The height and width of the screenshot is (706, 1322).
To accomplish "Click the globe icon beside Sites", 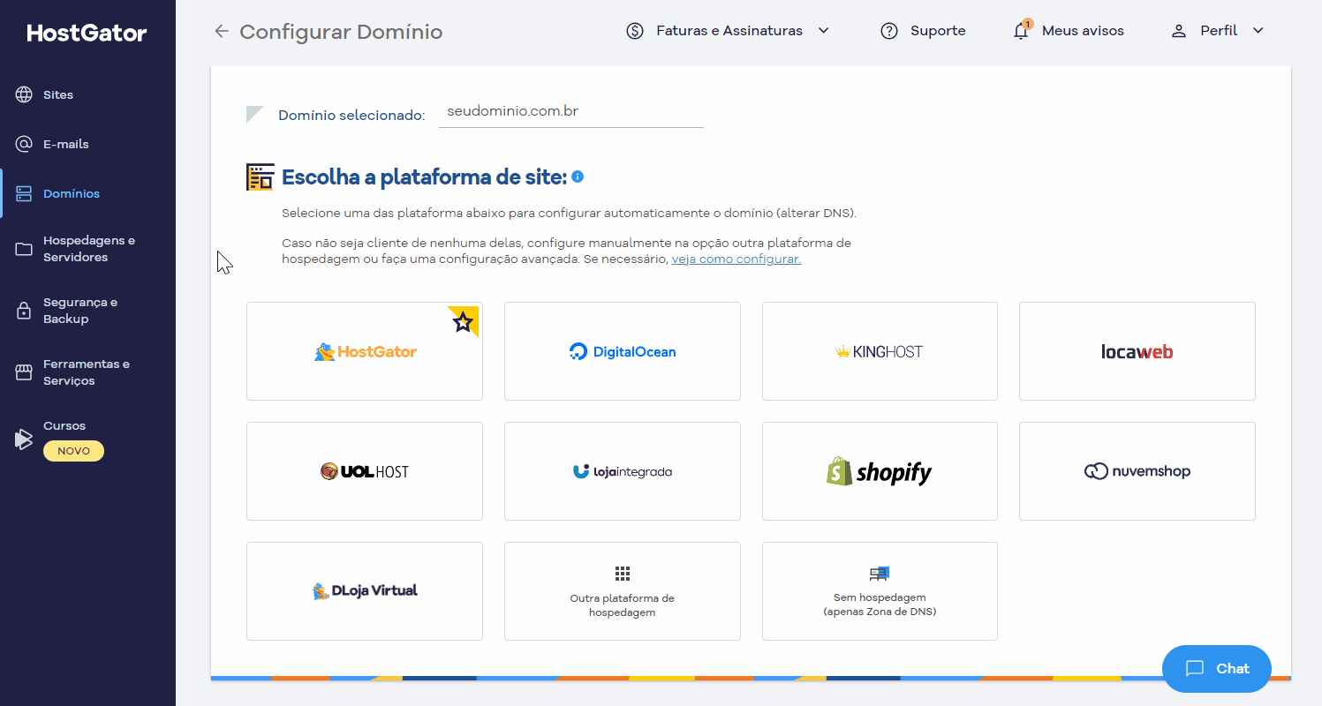I will click(x=24, y=94).
